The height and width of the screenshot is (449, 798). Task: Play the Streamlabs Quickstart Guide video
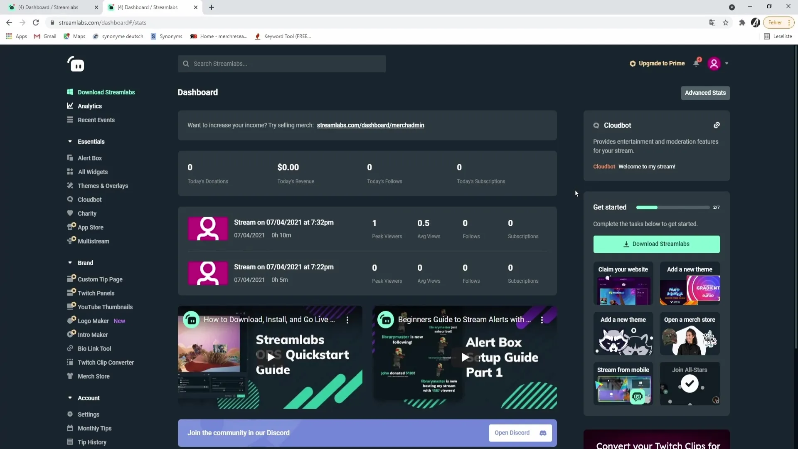(271, 357)
